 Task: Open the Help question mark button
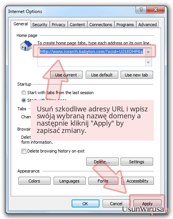point(141,10)
